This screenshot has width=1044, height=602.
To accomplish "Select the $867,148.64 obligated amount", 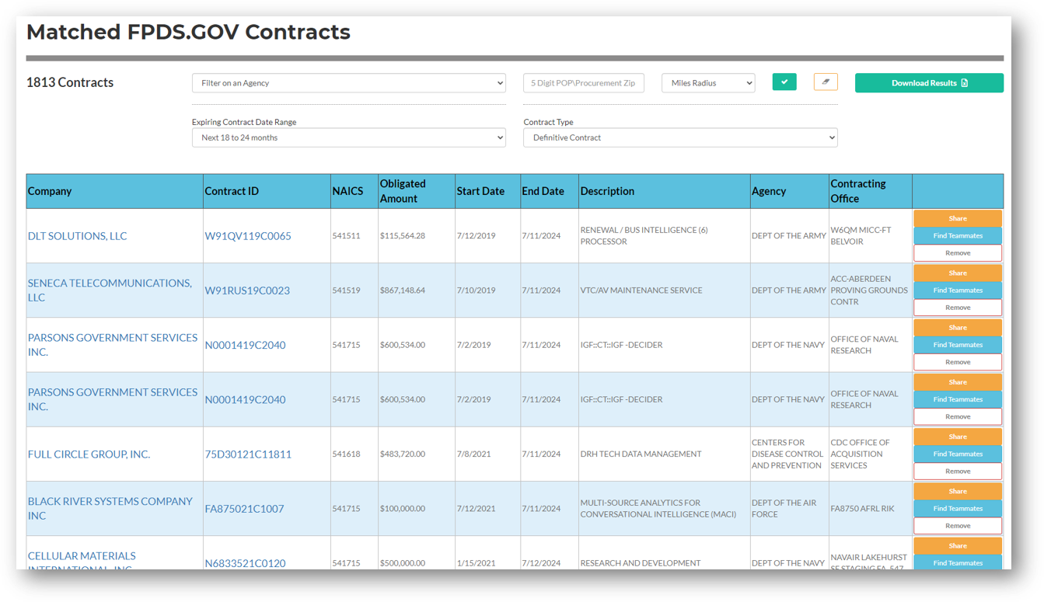I will (x=403, y=290).
